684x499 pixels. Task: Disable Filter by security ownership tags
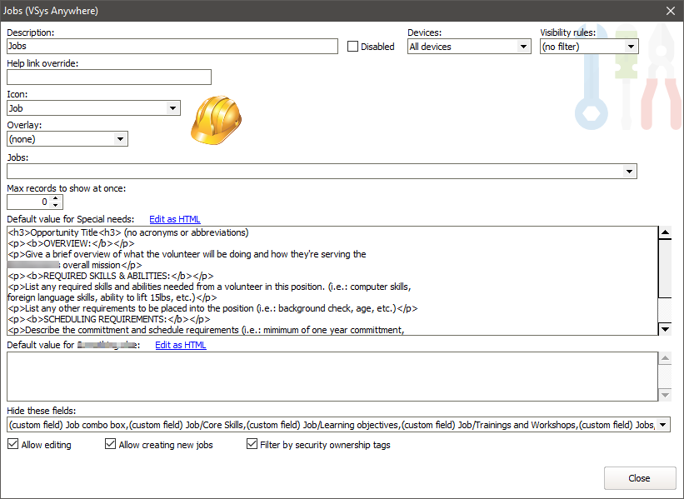click(x=252, y=445)
